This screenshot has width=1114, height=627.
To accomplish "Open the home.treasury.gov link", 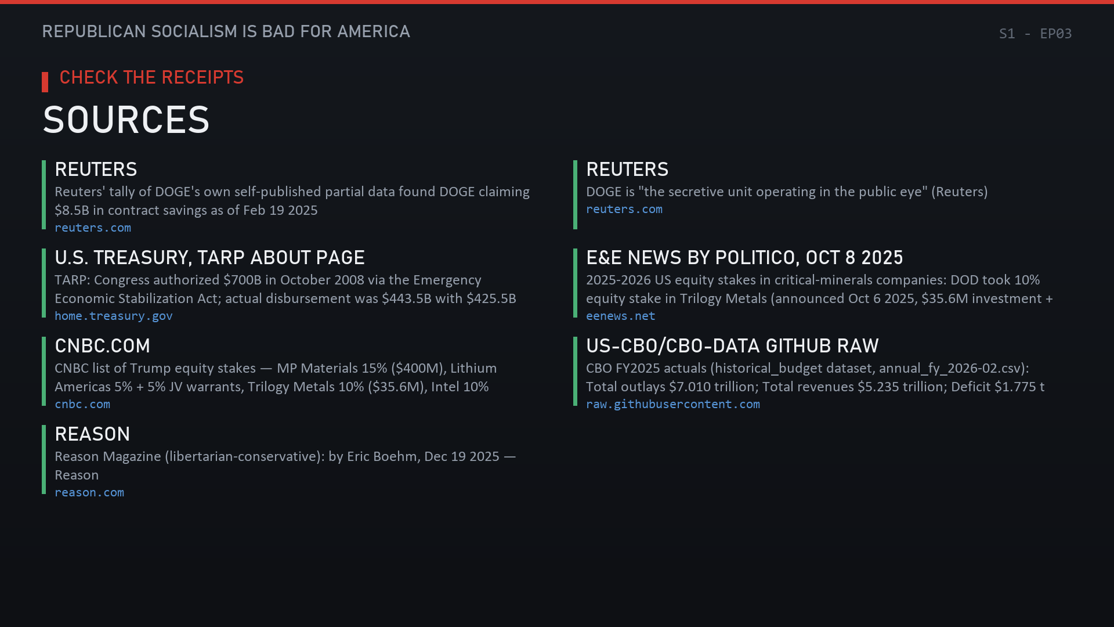I will pyautogui.click(x=114, y=316).
